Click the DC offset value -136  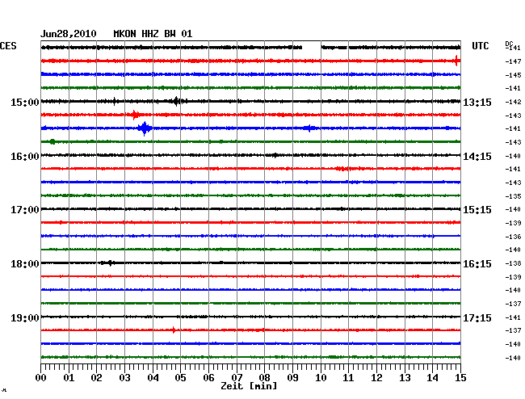pos(513,237)
